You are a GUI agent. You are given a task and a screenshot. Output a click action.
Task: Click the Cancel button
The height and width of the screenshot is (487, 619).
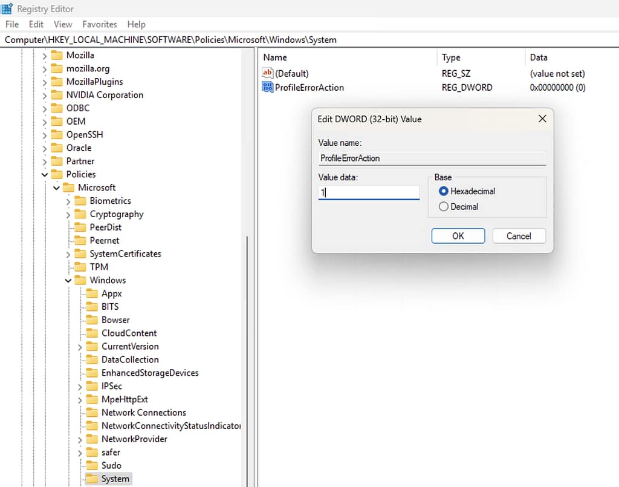pyautogui.click(x=519, y=235)
